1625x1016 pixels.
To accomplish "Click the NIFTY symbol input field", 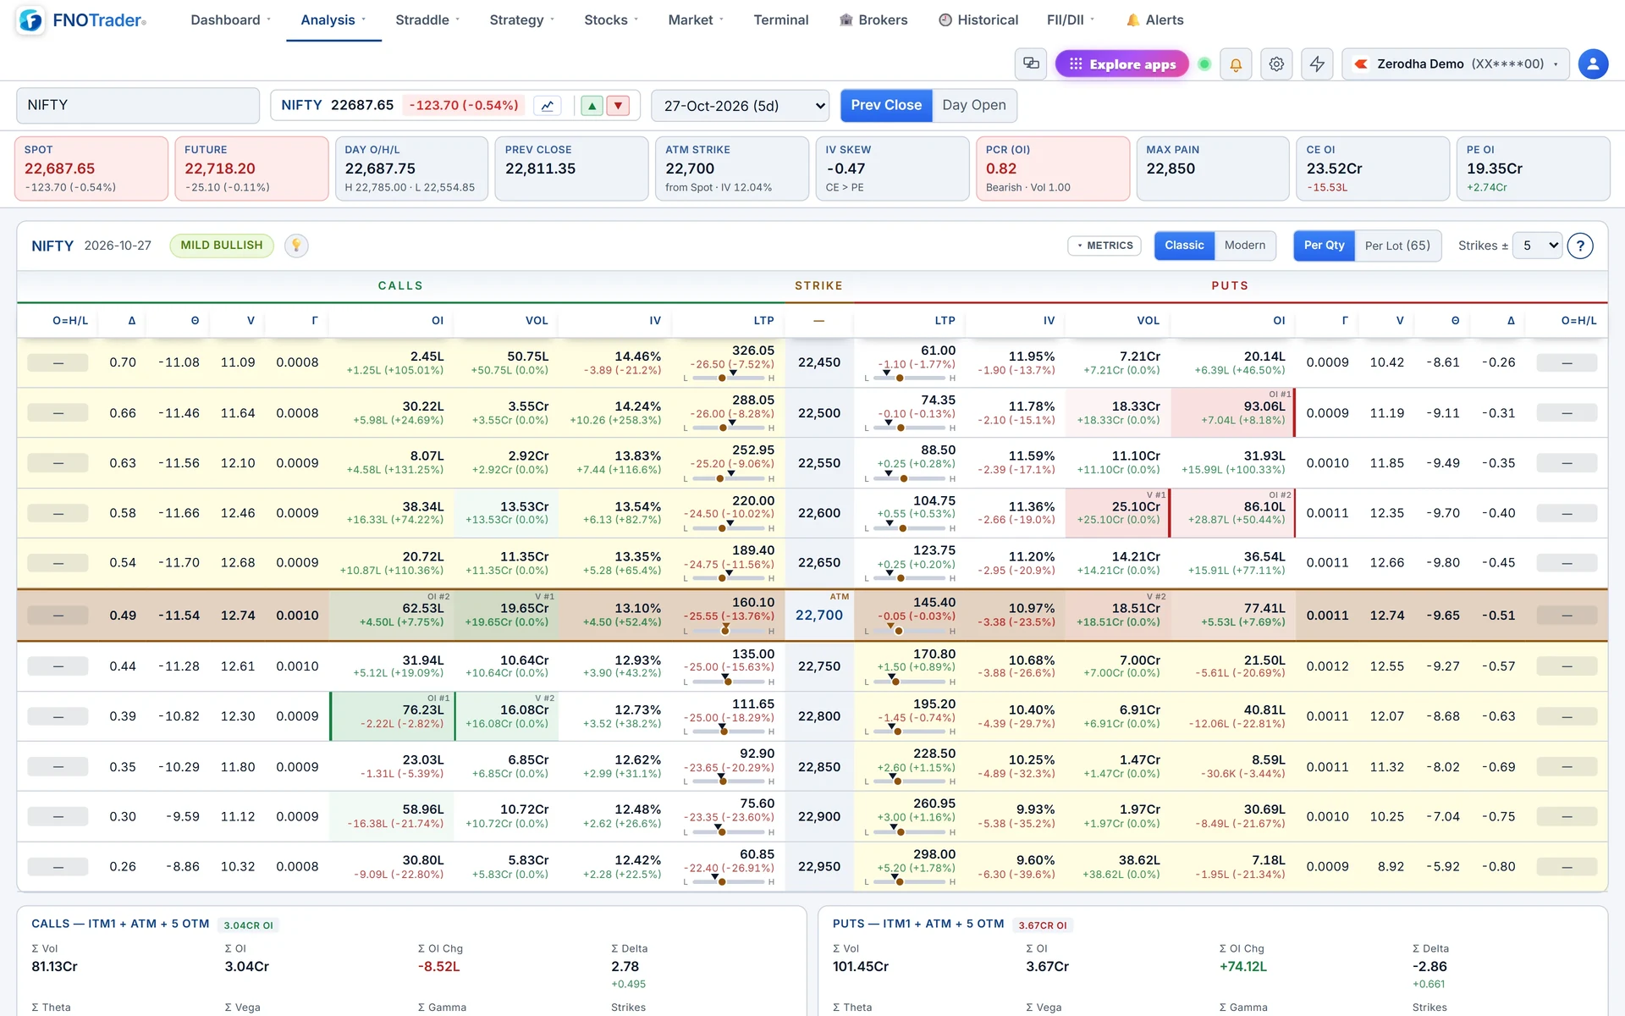I will pos(138,106).
